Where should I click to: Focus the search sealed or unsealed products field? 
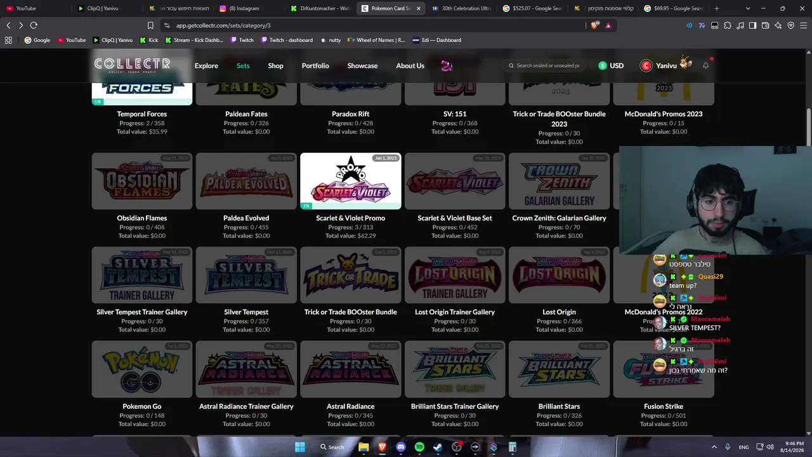click(547, 65)
